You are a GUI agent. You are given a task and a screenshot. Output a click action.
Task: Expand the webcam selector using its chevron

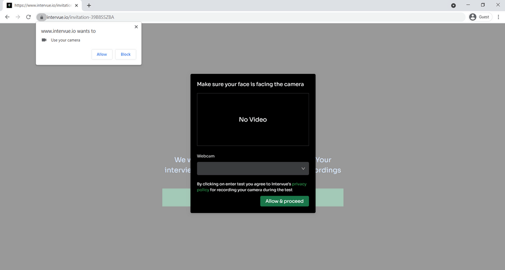coord(303,168)
